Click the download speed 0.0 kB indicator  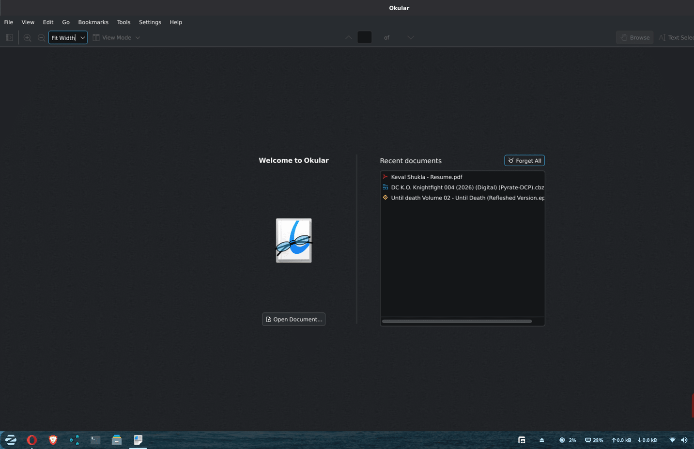pyautogui.click(x=647, y=440)
